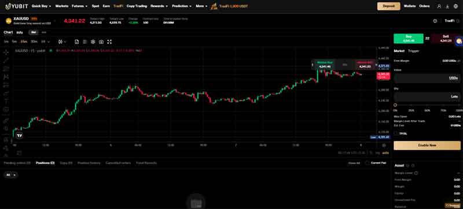Select the crosshair cursor drawing tool
The width and height of the screenshot is (463, 209).
pyautogui.click(x=6, y=53)
